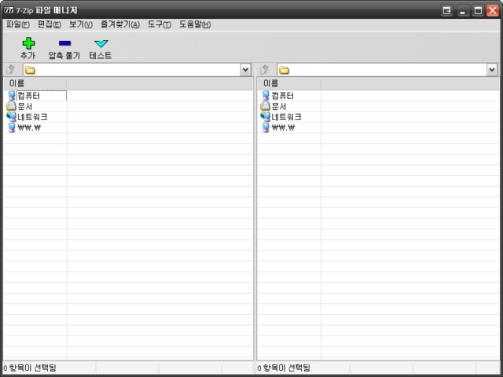The width and height of the screenshot is (503, 377).
Task: Click the title bar extra window button
Action: coord(446,10)
